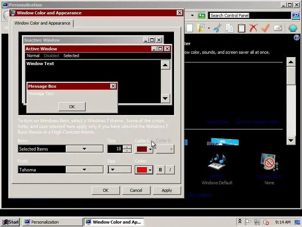
Task: Click the show desktop icon at taskbar end
Action: [297, 222]
